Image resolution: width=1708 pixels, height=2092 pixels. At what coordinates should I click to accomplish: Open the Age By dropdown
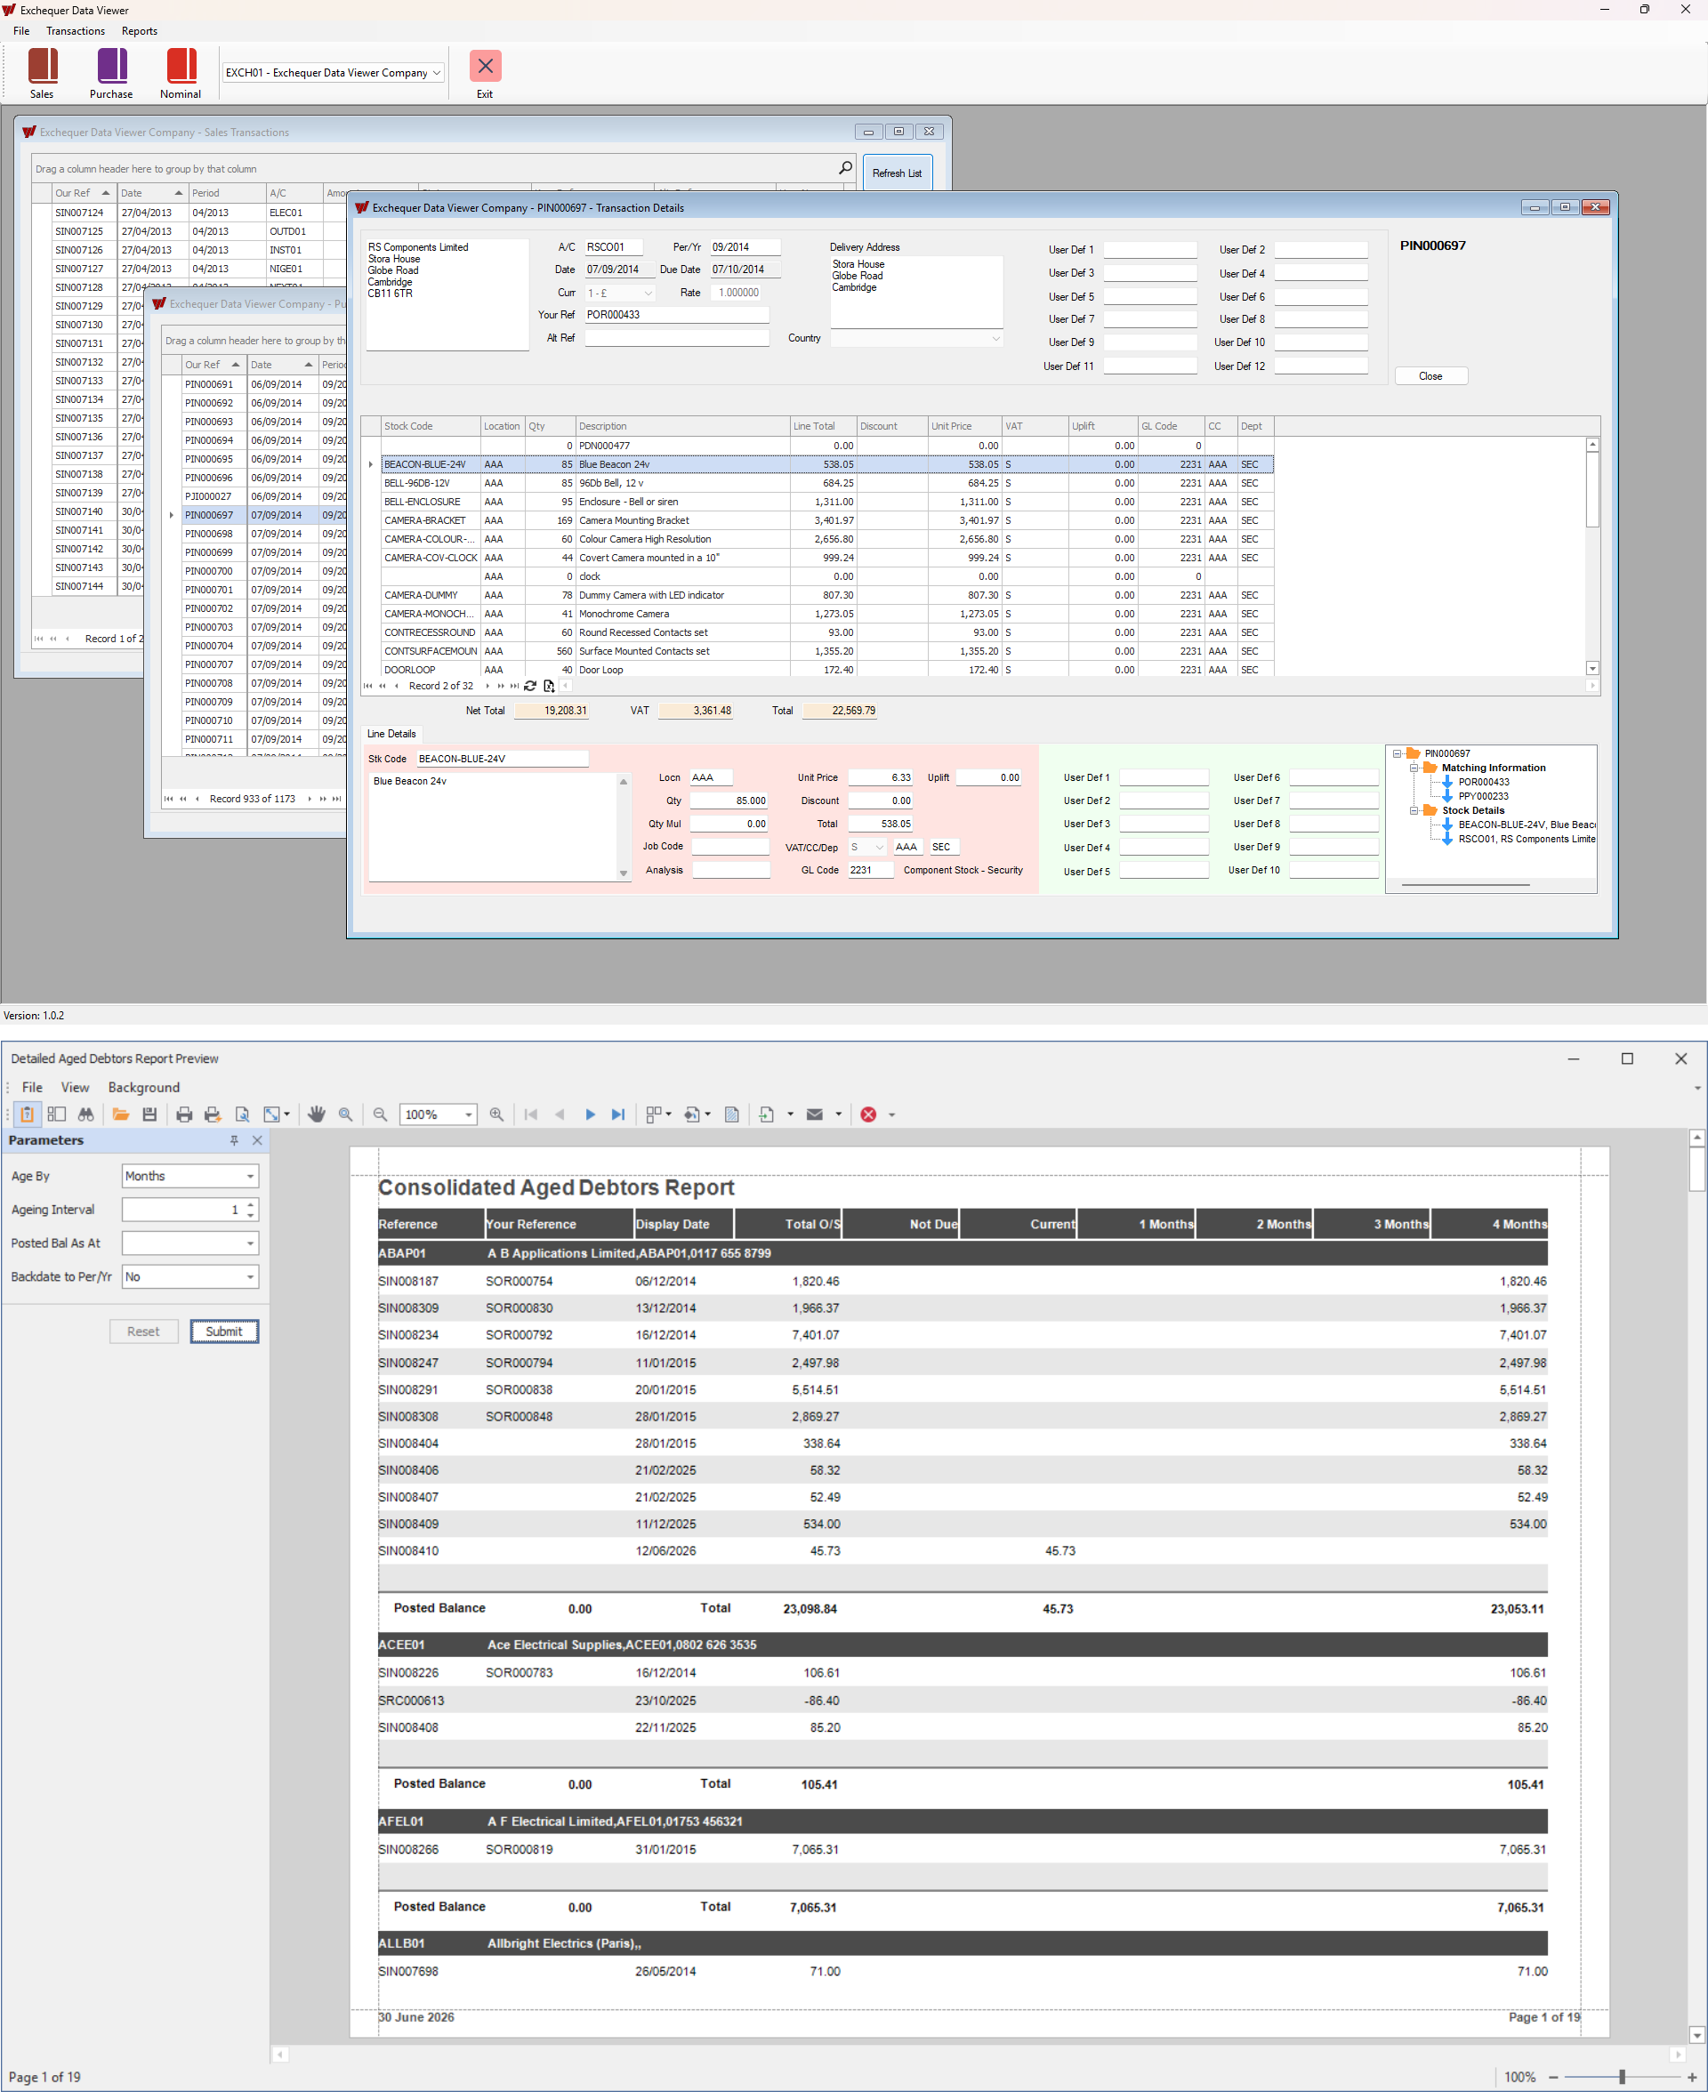[250, 1177]
